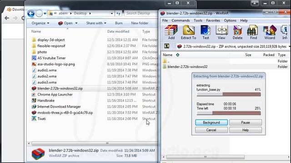Select audio1.wma file

(x=44, y=70)
